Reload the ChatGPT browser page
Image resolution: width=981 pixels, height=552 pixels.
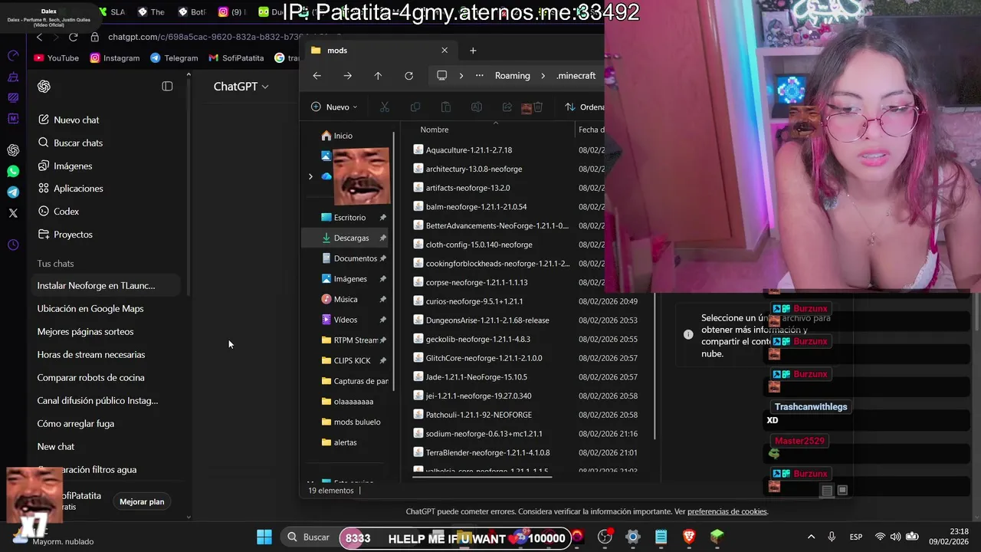pos(73,37)
